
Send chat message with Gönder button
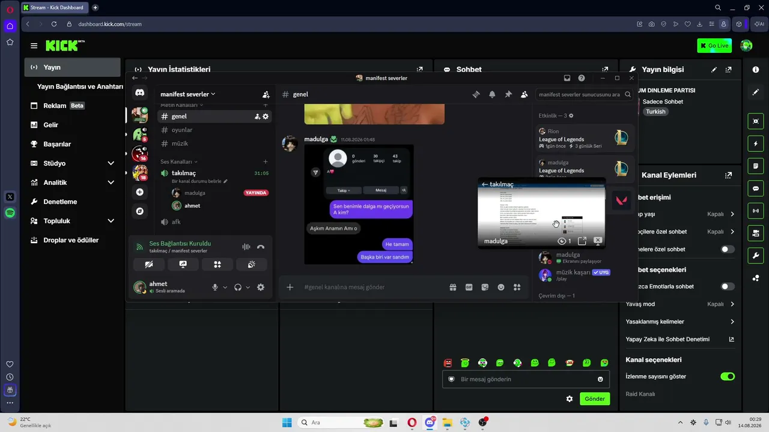click(595, 399)
